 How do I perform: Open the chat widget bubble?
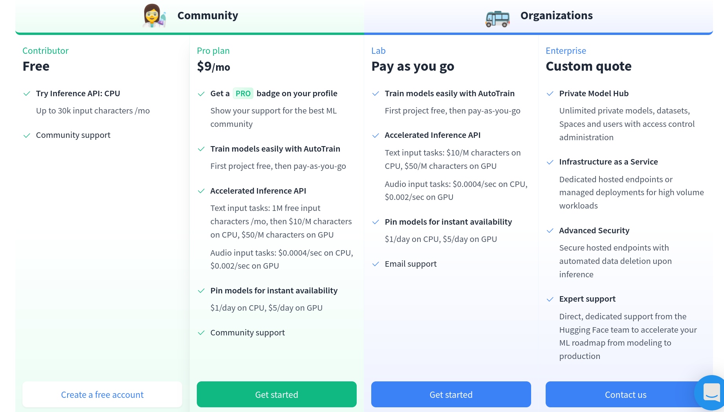[711, 392]
